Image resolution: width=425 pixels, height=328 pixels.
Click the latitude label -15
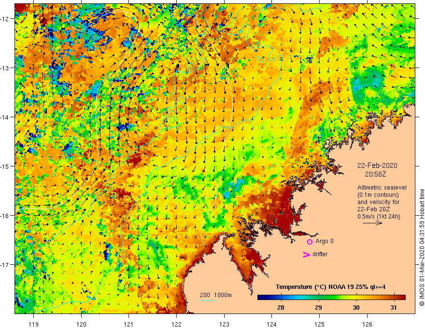point(5,166)
